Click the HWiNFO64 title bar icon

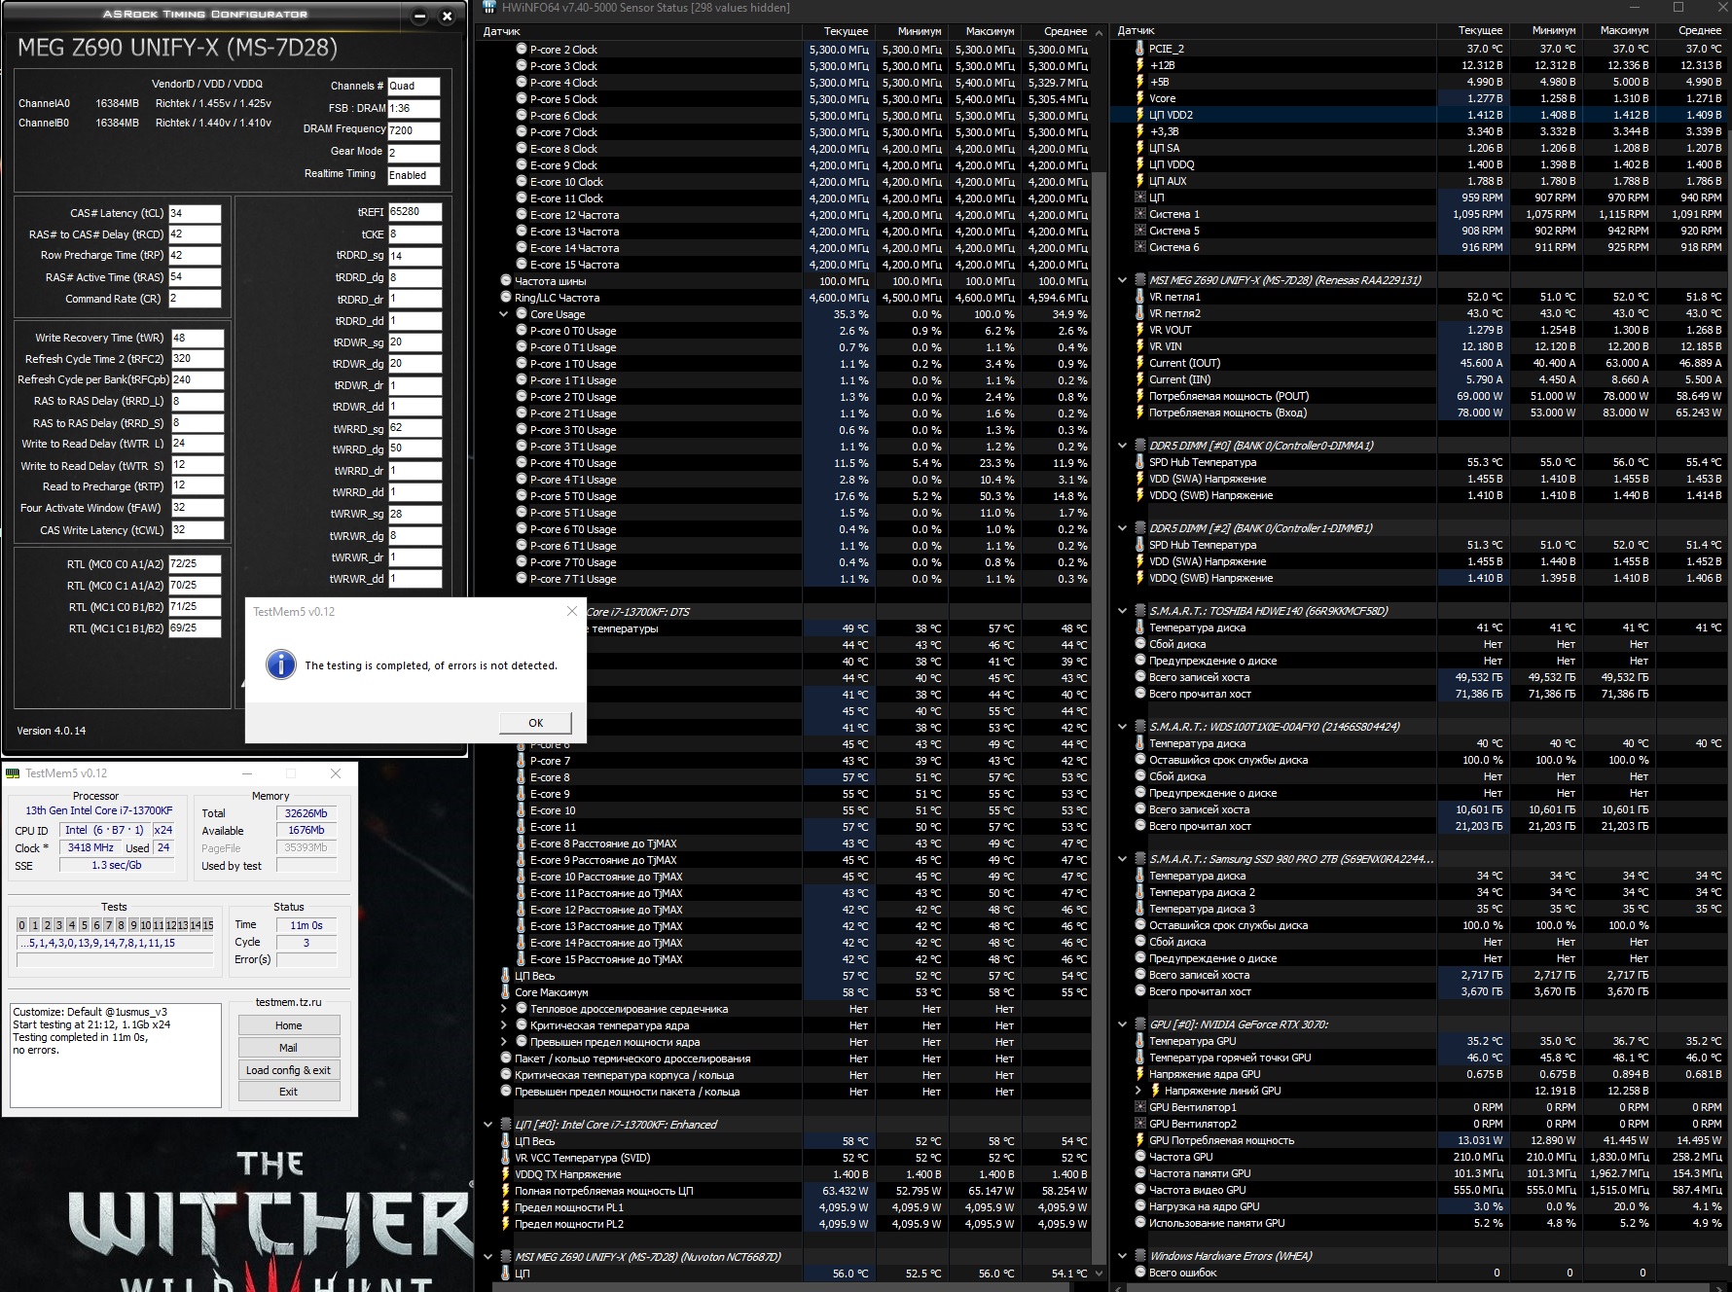489,8
